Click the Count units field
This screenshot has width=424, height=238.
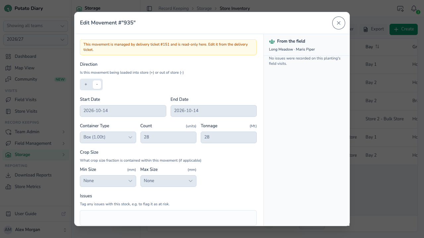168,138
